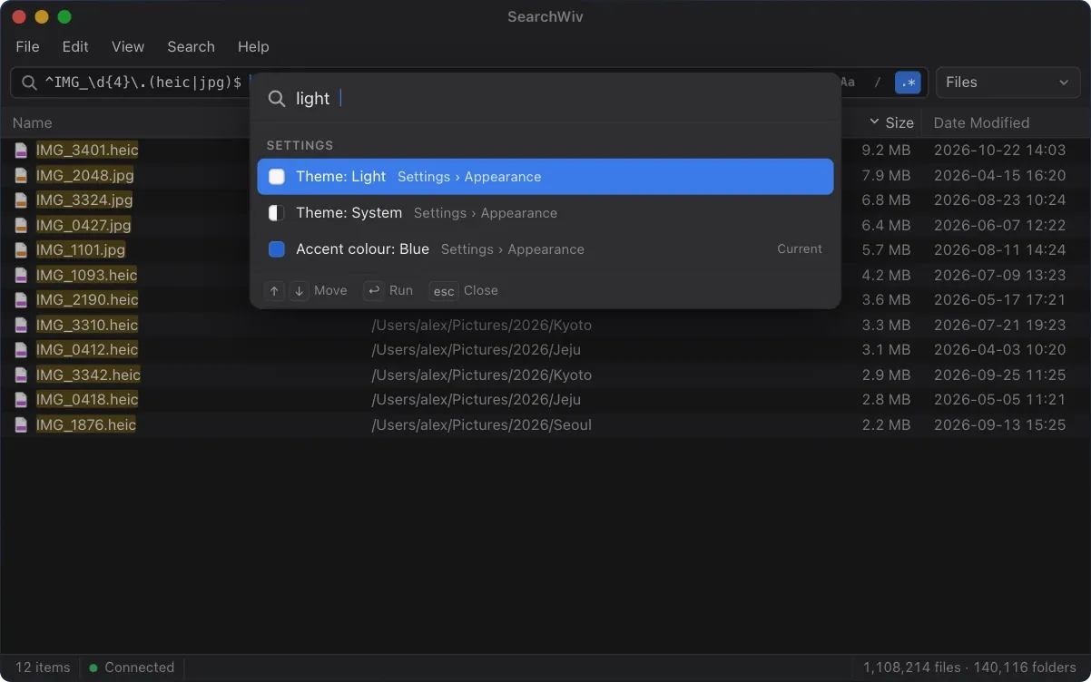Select the file IMG_3401.heic
Screen dimensions: 1091x682
point(87,151)
